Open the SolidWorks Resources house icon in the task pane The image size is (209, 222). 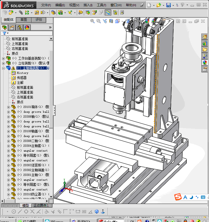[x=205, y=37]
